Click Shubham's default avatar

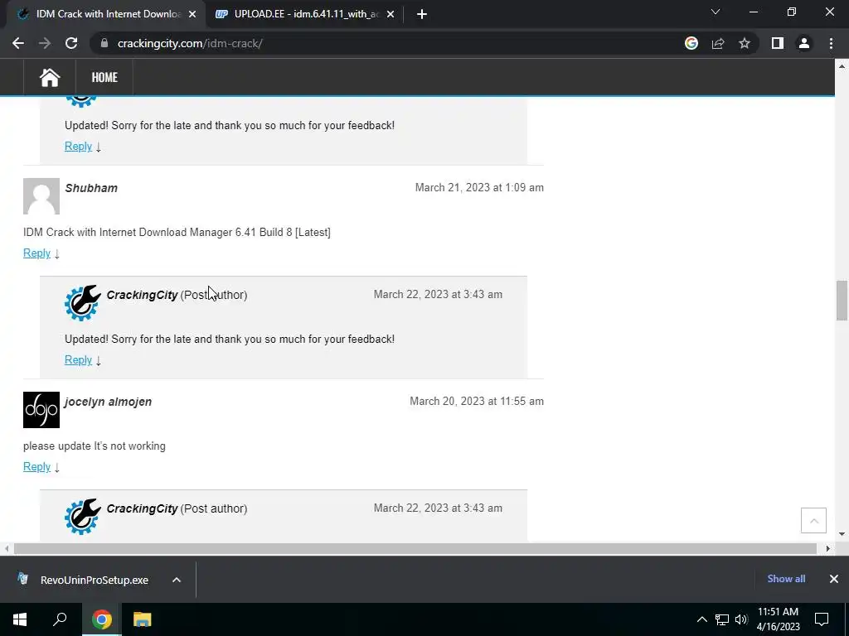click(41, 196)
